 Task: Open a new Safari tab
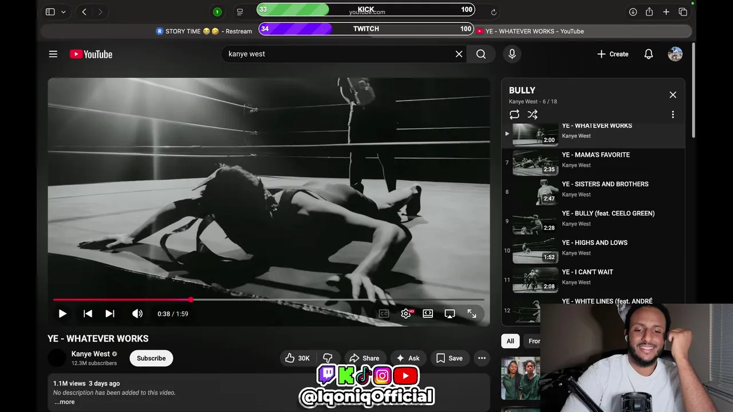(666, 12)
